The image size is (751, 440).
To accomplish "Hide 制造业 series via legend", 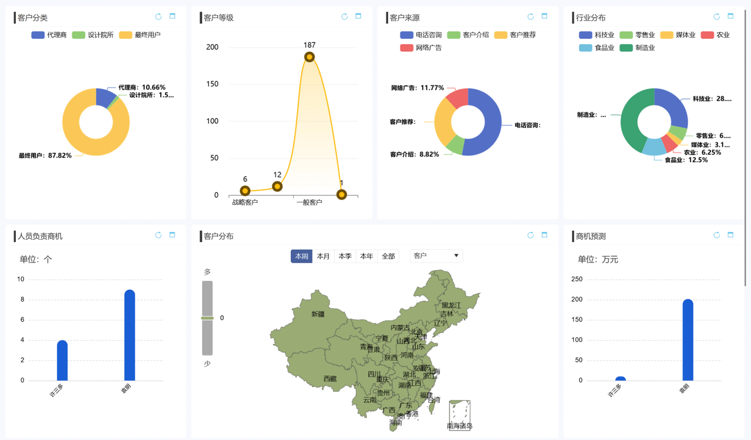I will click(637, 48).
